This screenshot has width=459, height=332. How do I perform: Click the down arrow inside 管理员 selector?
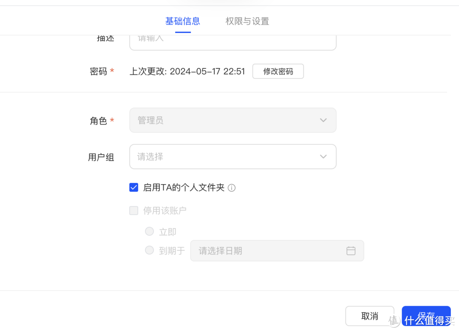click(x=323, y=120)
